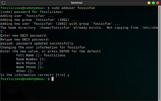Click the 'Adding new group' output line
Screen dimensions: 161x101
pos(38,20)
